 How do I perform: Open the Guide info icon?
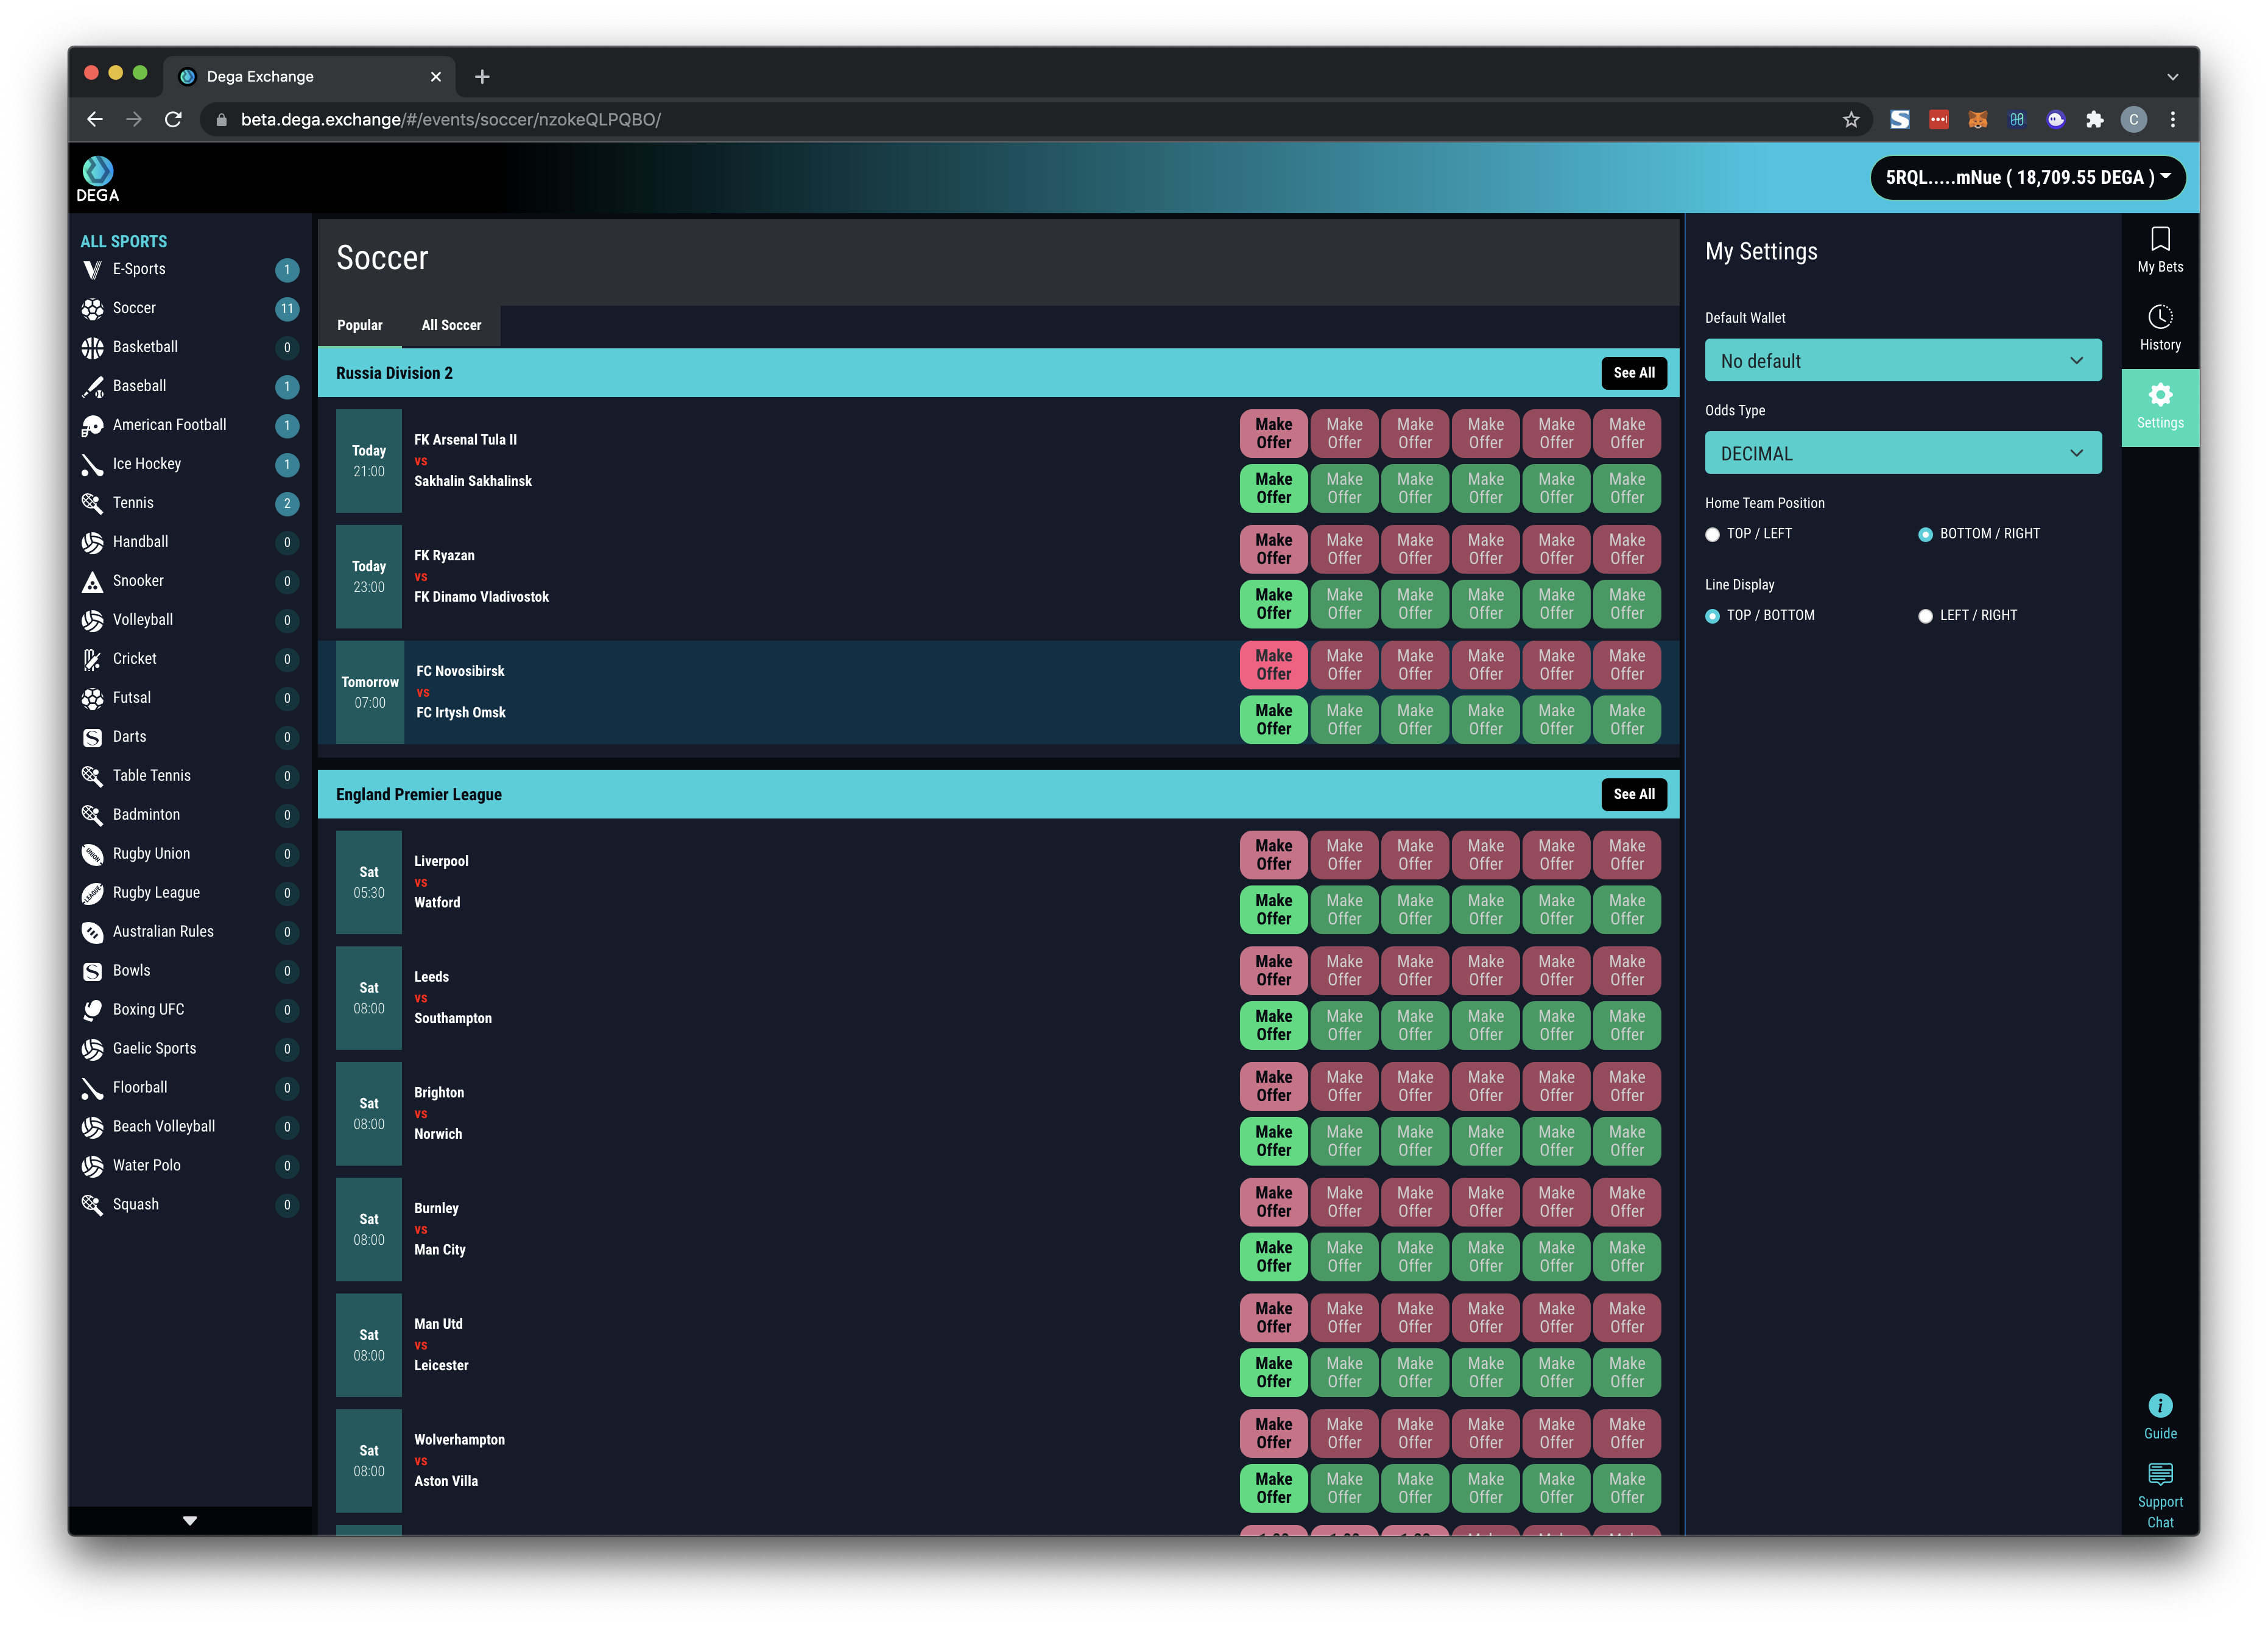point(2159,1406)
